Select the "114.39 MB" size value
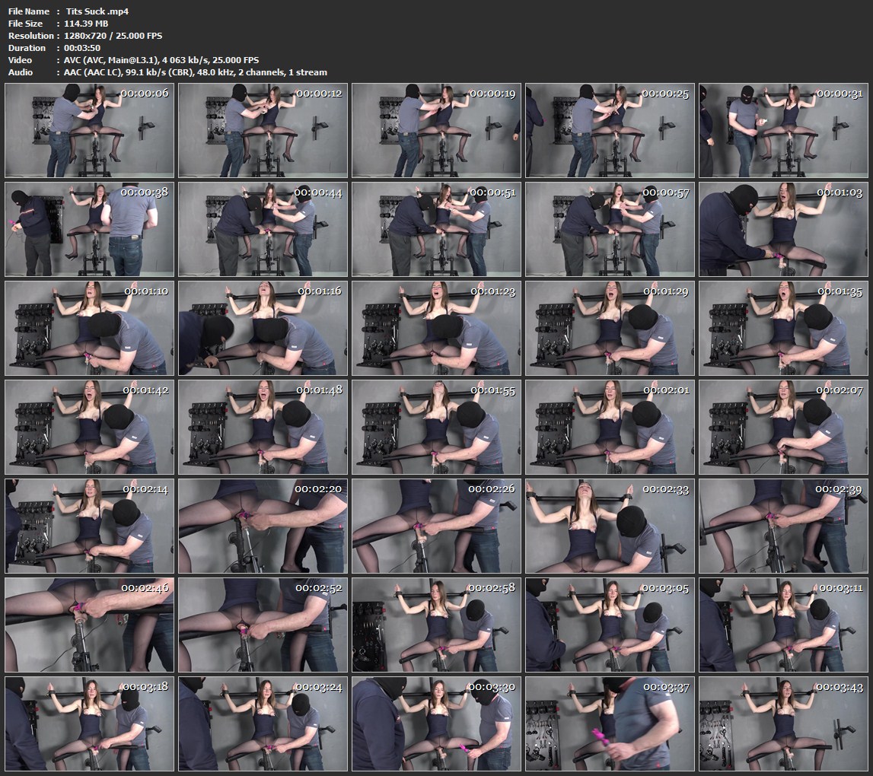 click(x=86, y=24)
